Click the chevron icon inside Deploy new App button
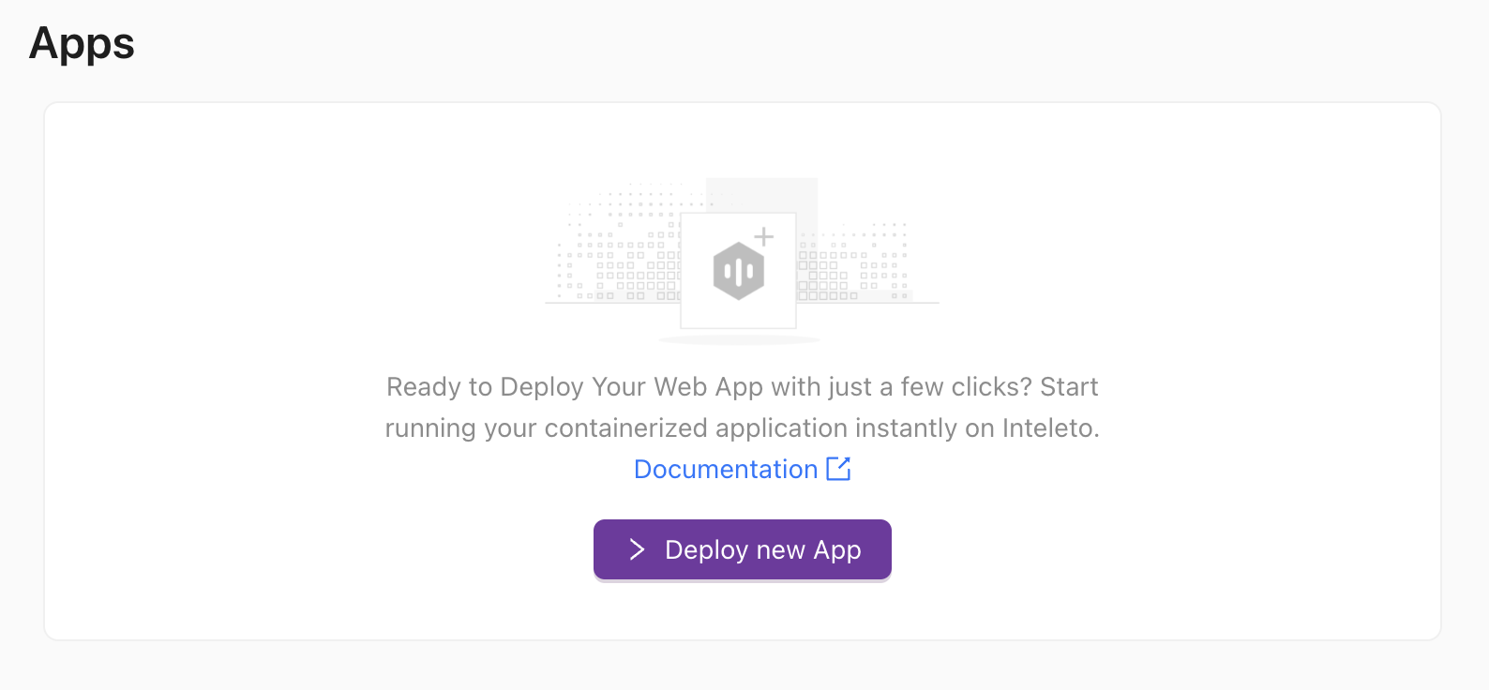 [x=637, y=549]
